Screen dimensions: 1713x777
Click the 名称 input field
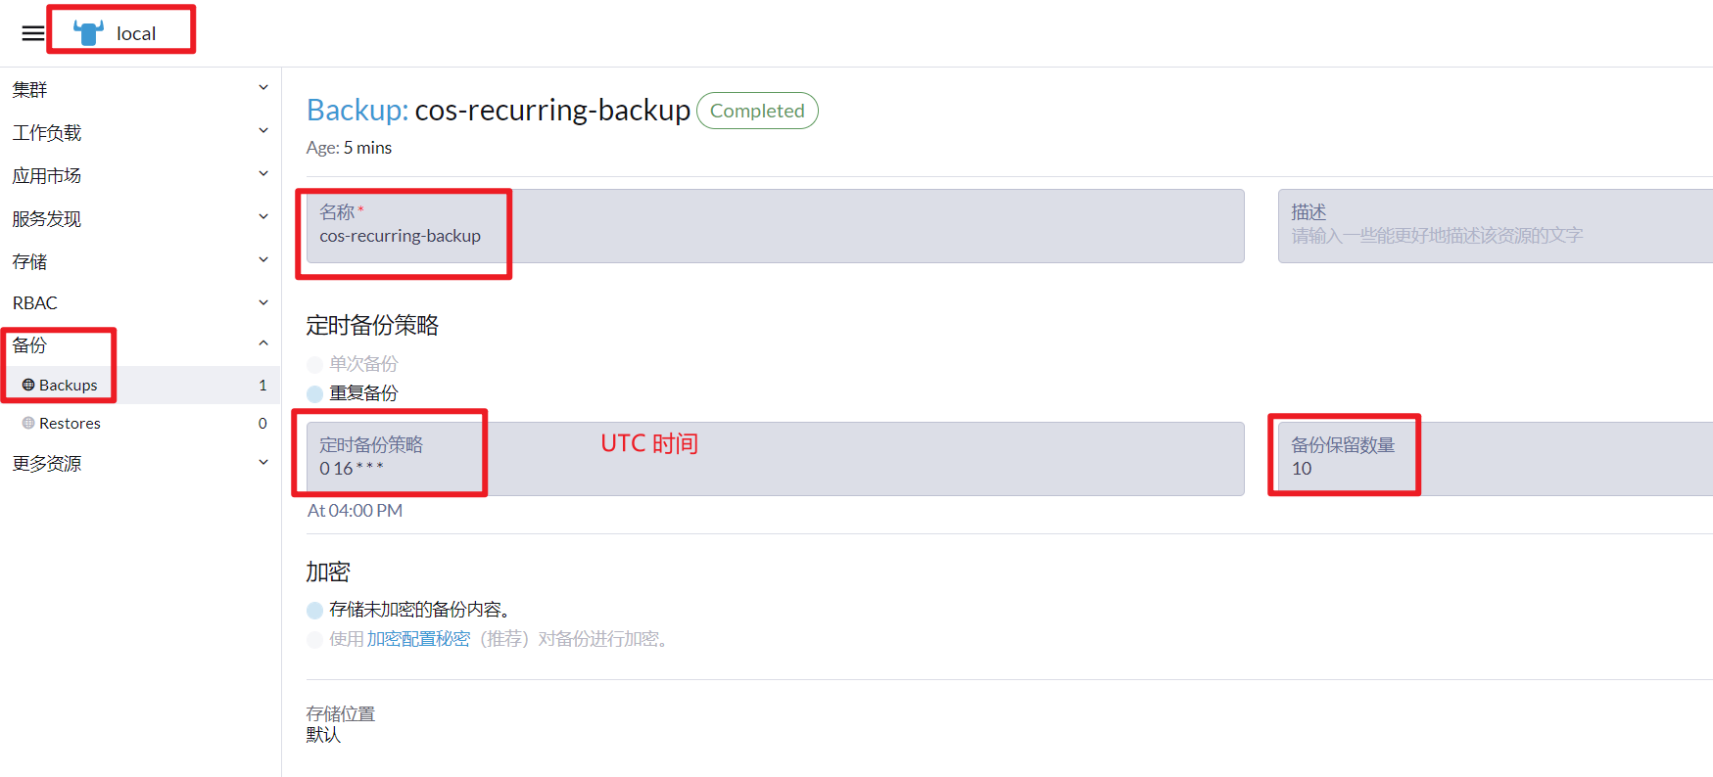pyautogui.click(x=775, y=226)
